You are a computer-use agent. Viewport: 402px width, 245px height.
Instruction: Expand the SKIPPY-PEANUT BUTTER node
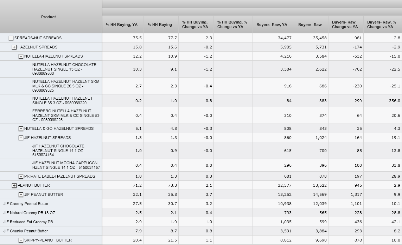21,240
